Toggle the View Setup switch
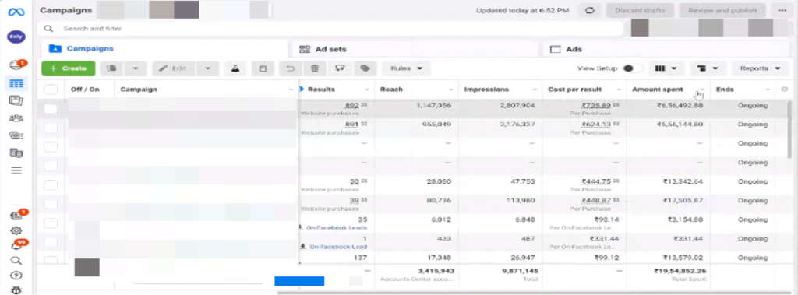This screenshot has width=798, height=295. tap(631, 68)
